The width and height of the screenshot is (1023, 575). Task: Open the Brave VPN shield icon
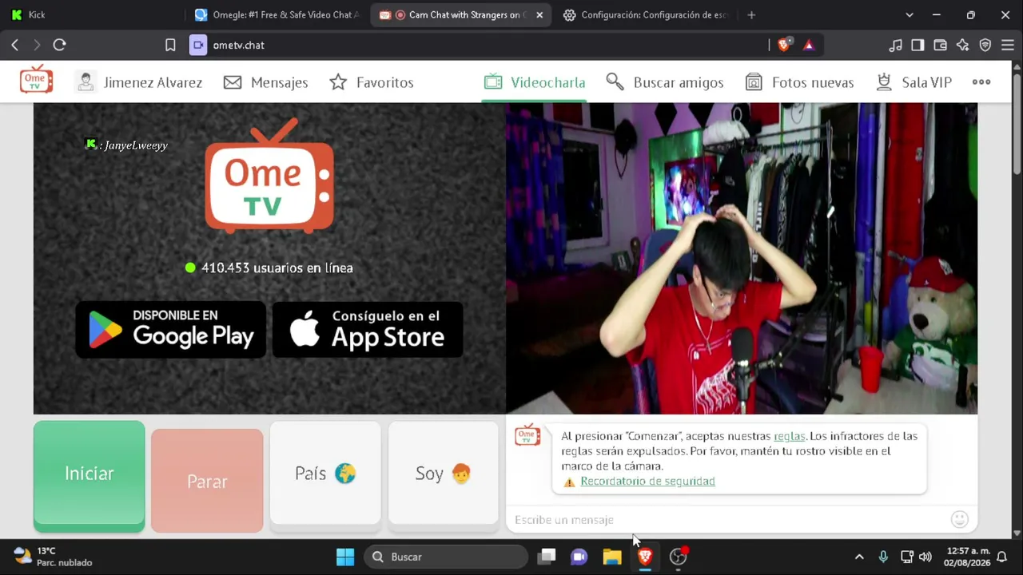(985, 46)
